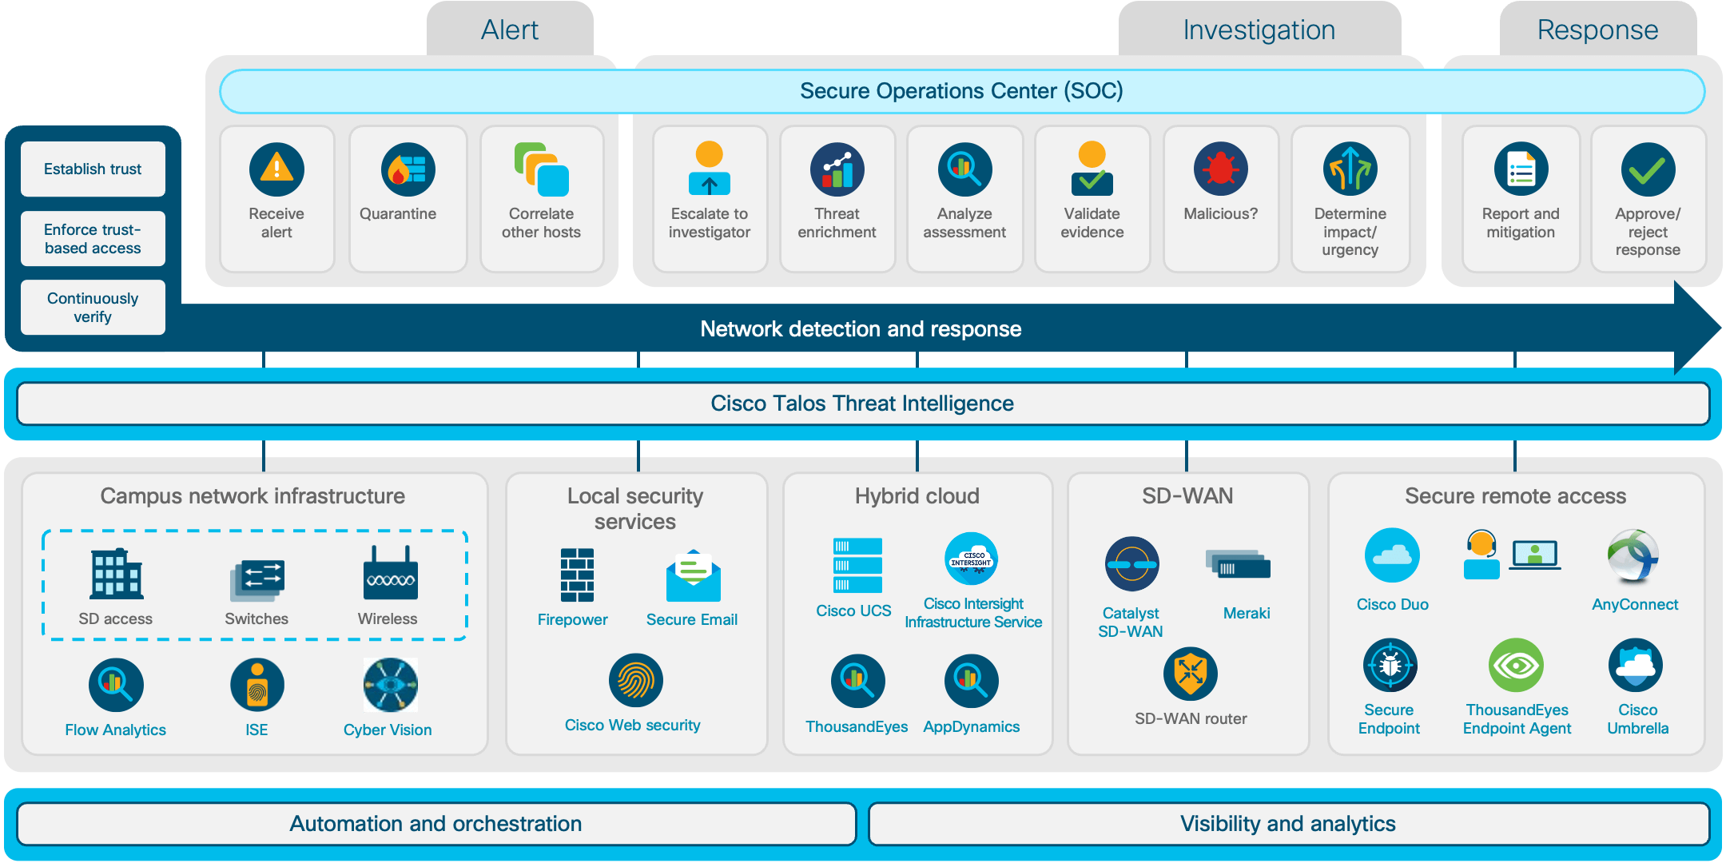The width and height of the screenshot is (1726, 863).
Task: Select the Hybrid cloud heading
Action: pos(917,495)
